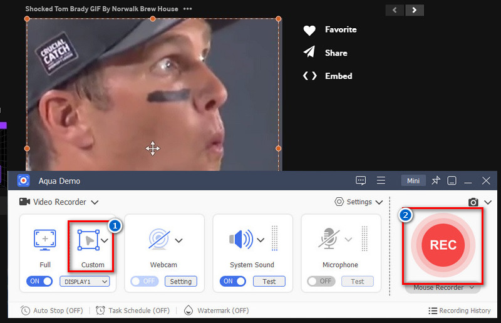
Task: Open Recording History
Action: (x=460, y=310)
